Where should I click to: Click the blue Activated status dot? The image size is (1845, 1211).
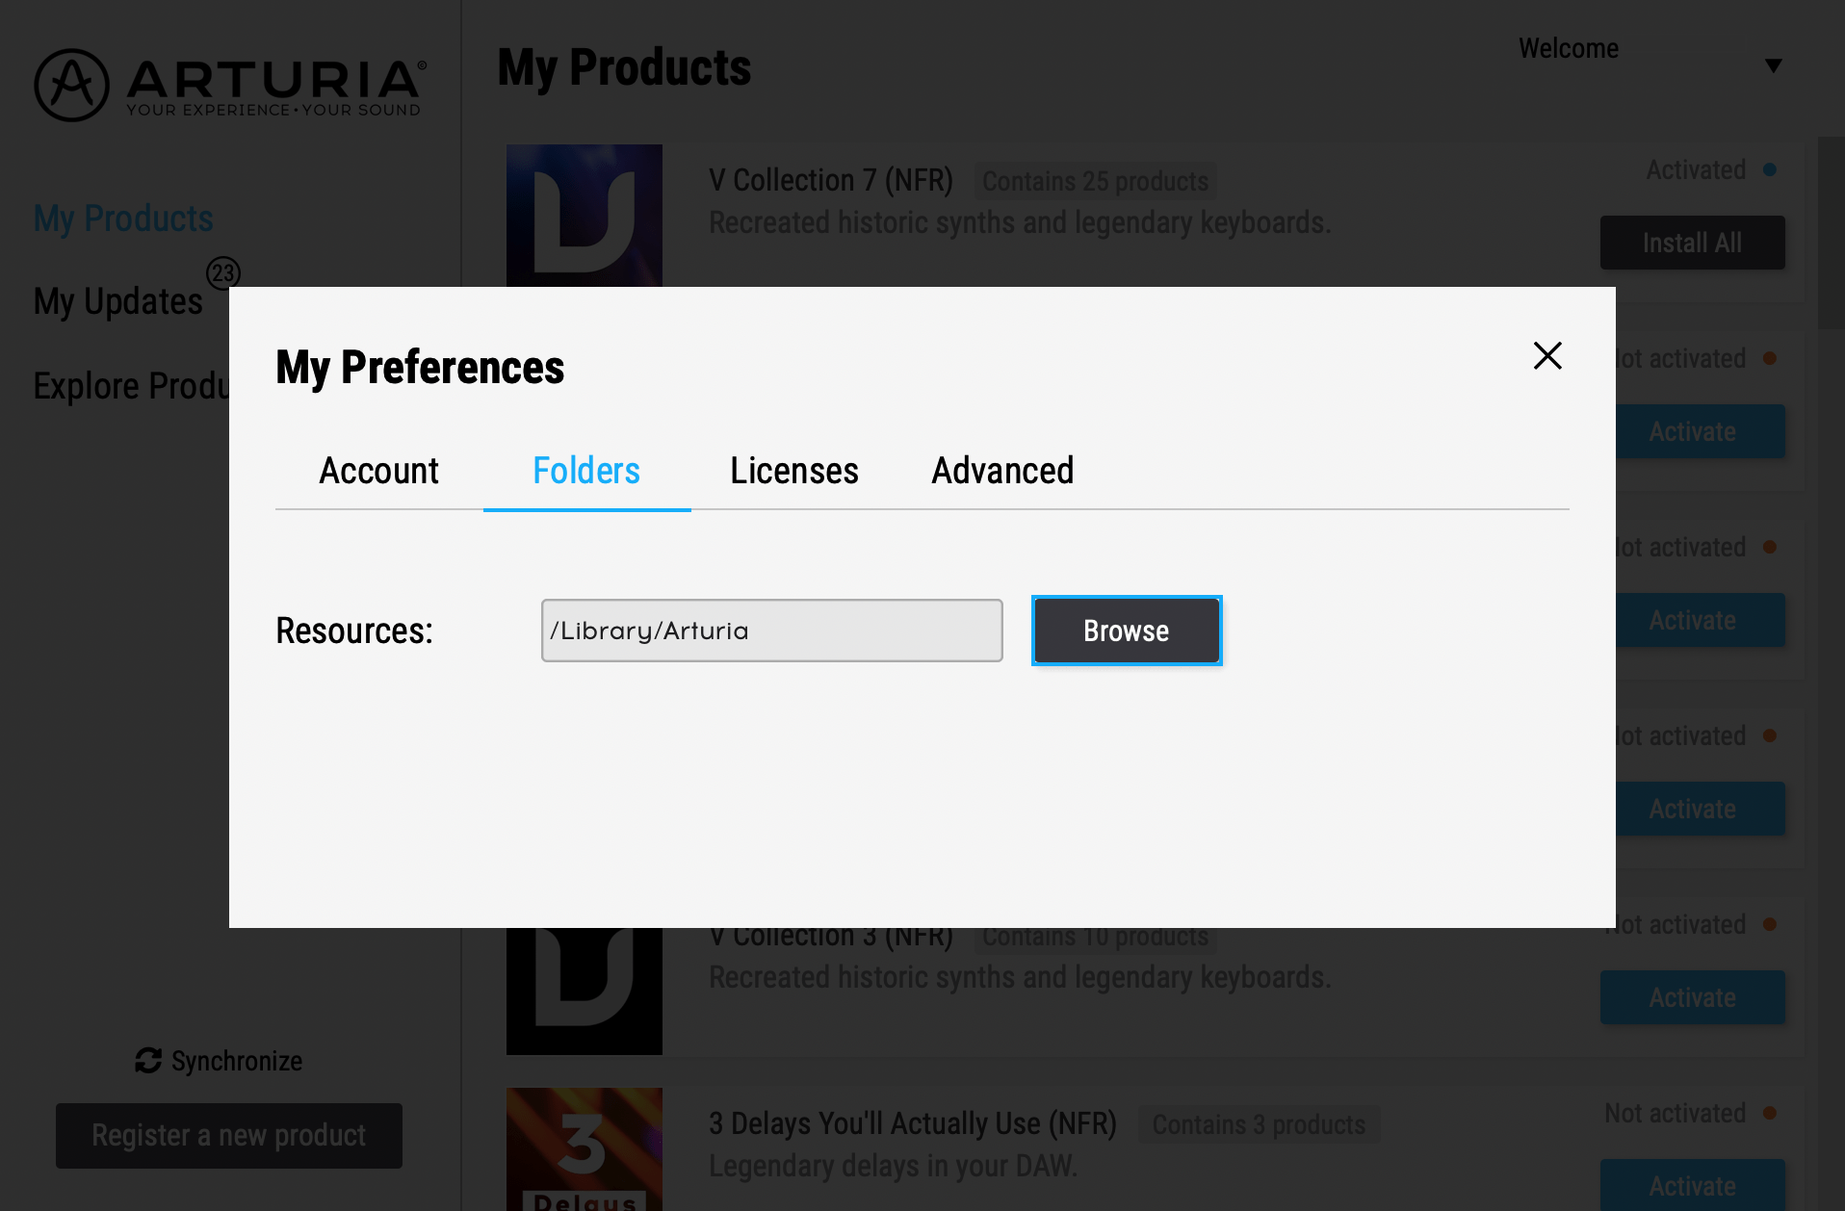[1770, 169]
